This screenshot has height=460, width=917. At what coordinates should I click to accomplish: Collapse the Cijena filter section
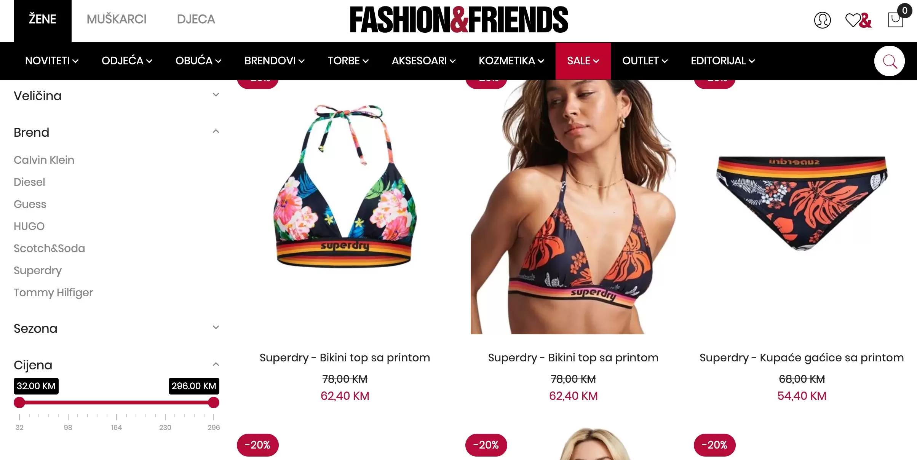[117, 365]
